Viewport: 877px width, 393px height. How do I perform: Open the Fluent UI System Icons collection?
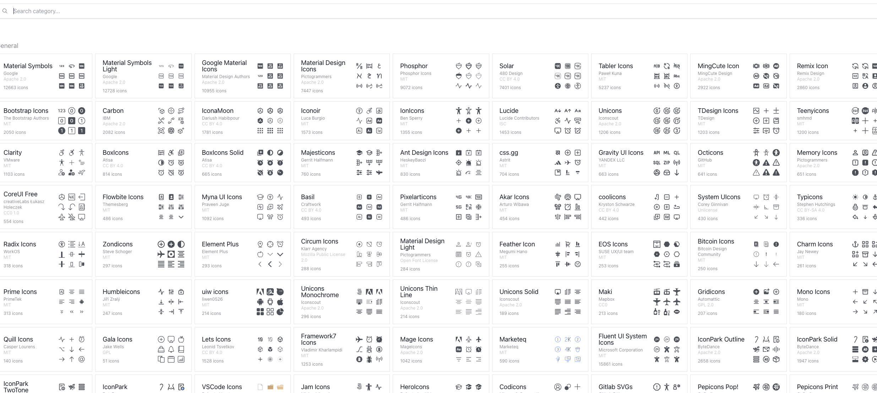(639, 349)
